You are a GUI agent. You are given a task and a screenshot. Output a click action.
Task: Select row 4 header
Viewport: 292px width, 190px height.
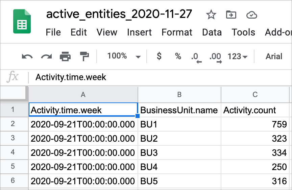click(13, 152)
